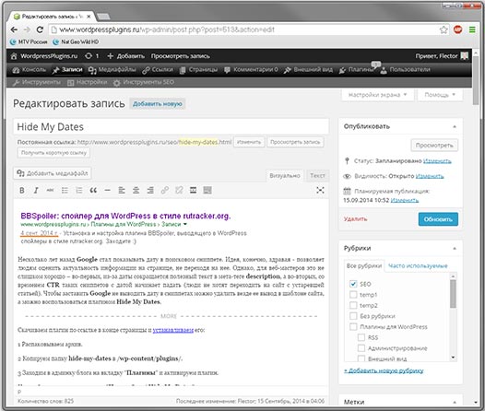Check the Плагины для WordPress category
The height and width of the screenshot is (411, 485).
coord(353,326)
